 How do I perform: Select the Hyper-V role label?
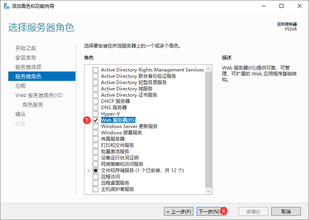(110, 114)
